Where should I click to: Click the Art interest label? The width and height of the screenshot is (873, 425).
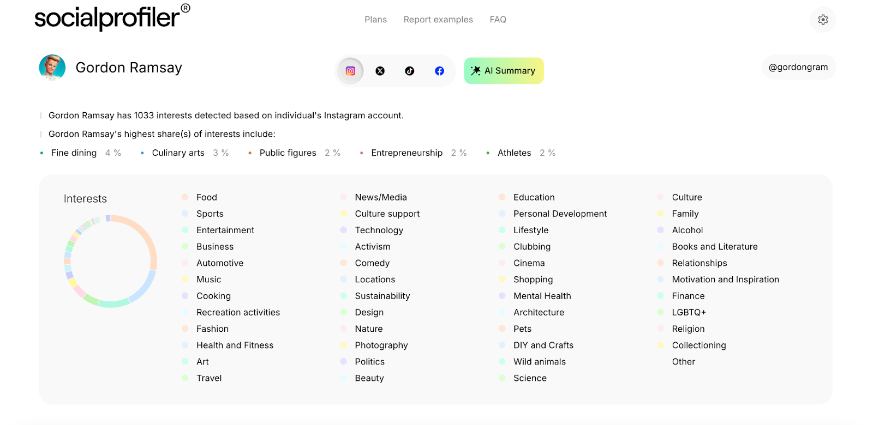pyautogui.click(x=203, y=362)
